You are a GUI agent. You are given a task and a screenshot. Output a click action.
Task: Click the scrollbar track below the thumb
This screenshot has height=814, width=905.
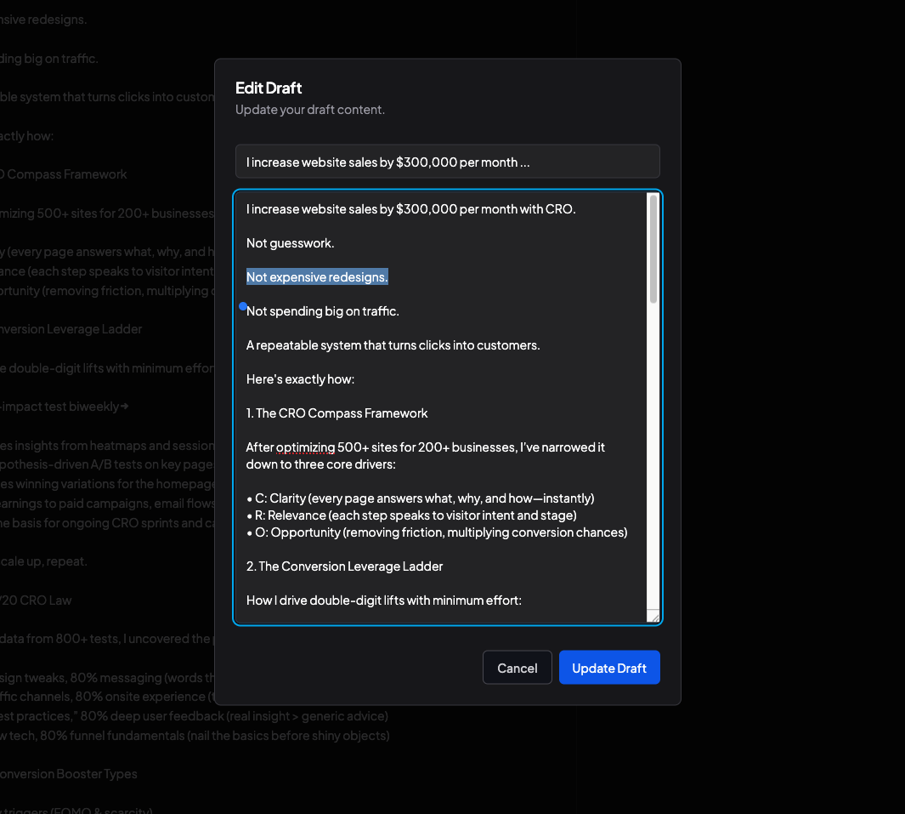[x=653, y=457]
